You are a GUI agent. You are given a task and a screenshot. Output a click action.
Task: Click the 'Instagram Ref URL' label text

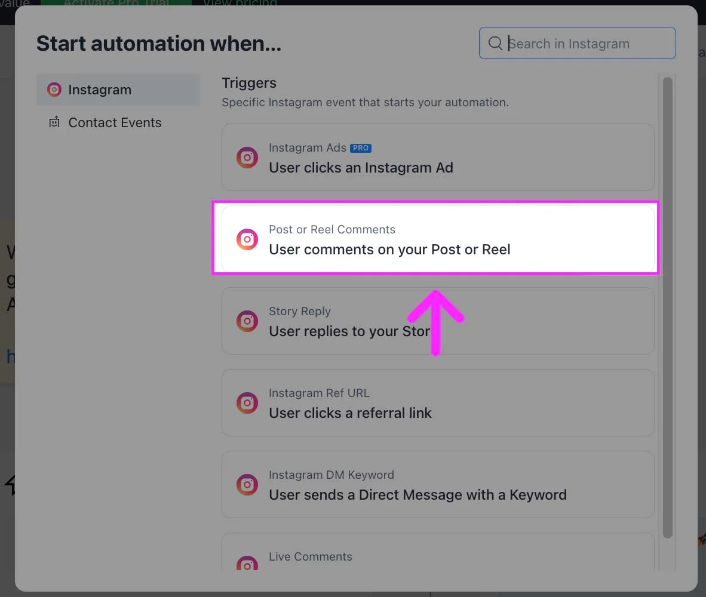[319, 393]
